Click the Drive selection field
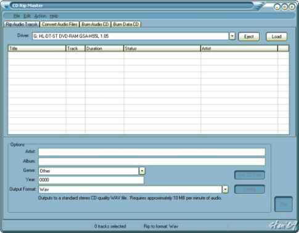This screenshot has height=233, width=299. (131, 36)
